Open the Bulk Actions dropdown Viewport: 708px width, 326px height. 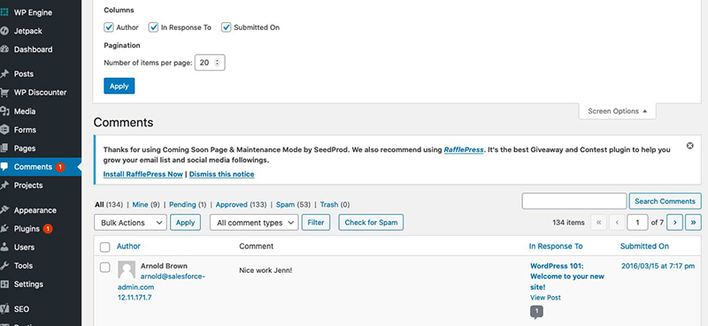(x=130, y=223)
